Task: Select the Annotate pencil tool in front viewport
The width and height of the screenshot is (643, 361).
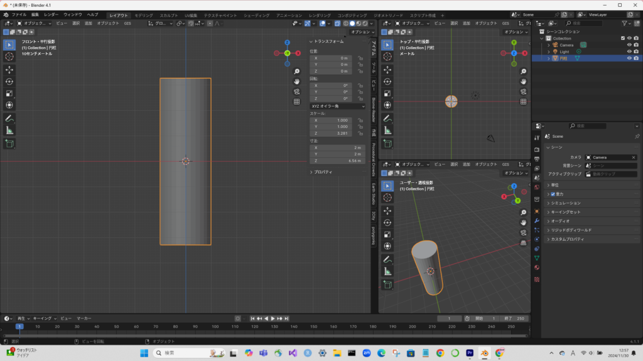Action: [x=9, y=118]
